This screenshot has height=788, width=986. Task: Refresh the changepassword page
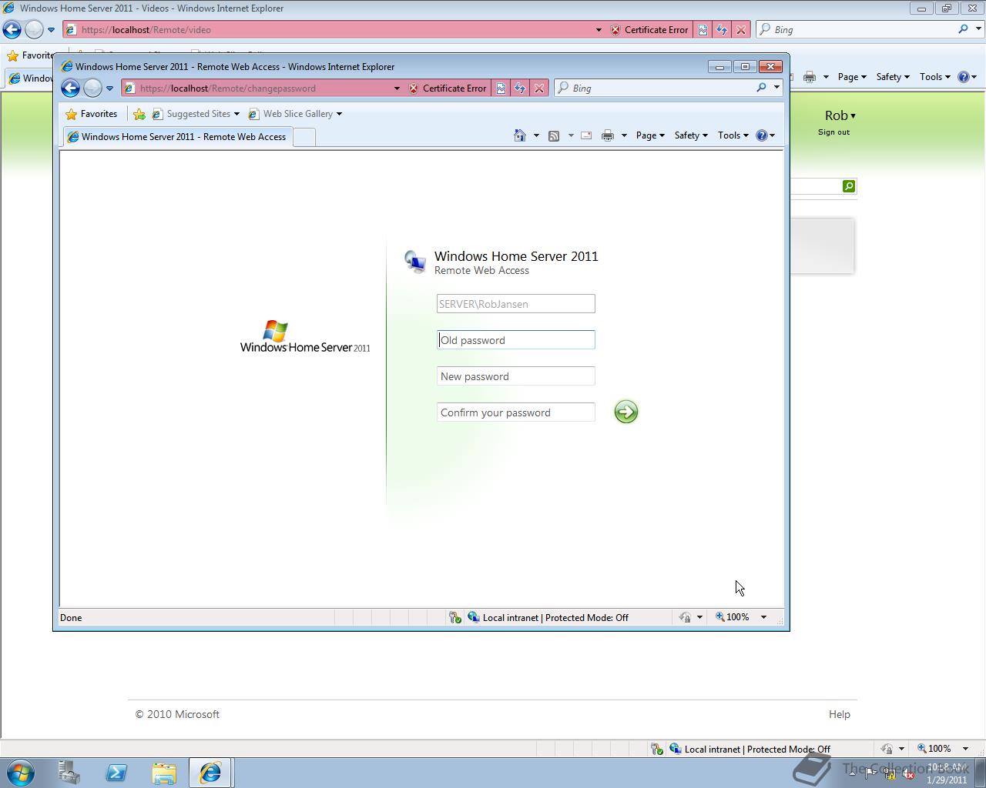point(520,88)
